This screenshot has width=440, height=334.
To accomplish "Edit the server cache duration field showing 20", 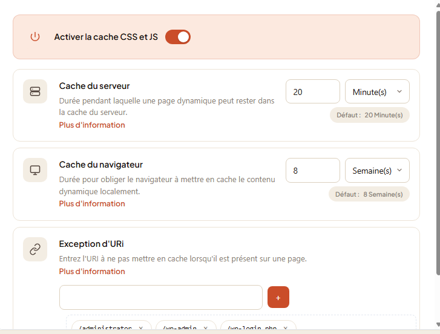I will point(313,92).
